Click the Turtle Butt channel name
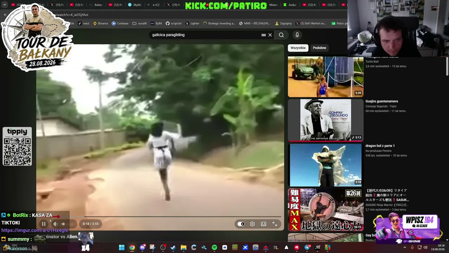This screenshot has width=449, height=253. pos(372,61)
